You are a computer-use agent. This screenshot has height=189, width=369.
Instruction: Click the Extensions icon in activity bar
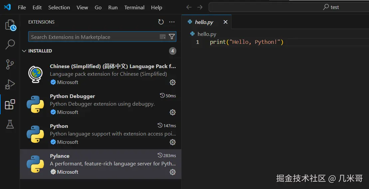[10, 104]
